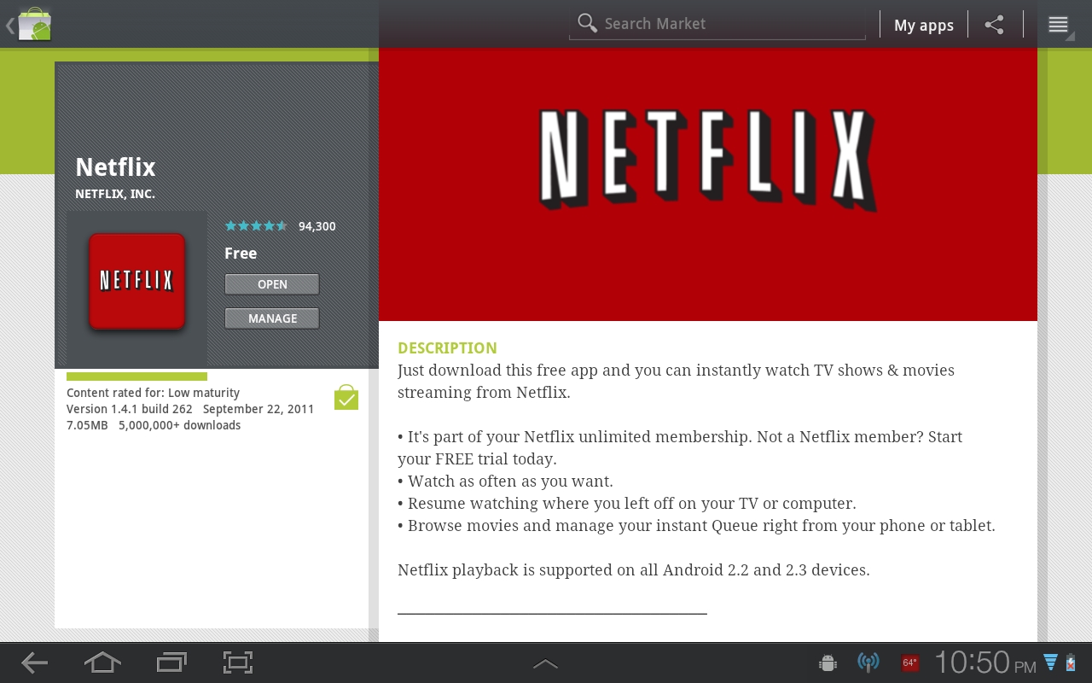Tap '5,000,000+ downloads' text
This screenshot has width=1092, height=683.
[180, 425]
